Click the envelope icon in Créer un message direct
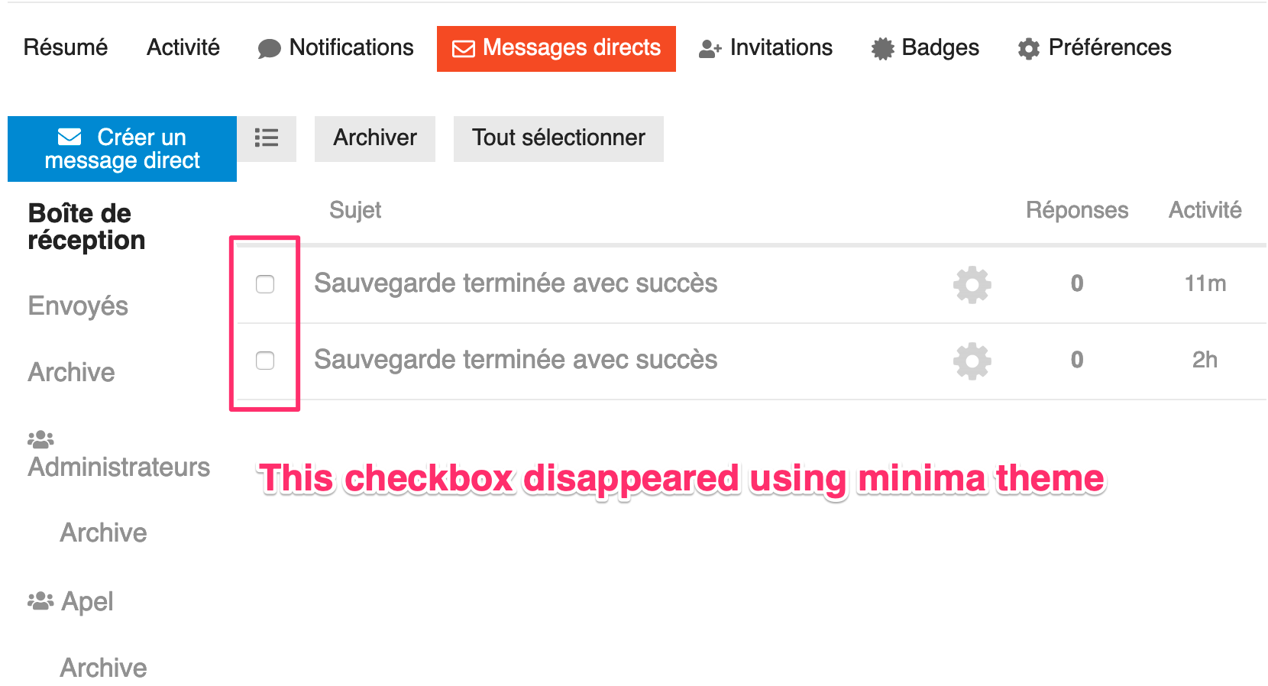Image resolution: width=1268 pixels, height=686 pixels. click(70, 137)
